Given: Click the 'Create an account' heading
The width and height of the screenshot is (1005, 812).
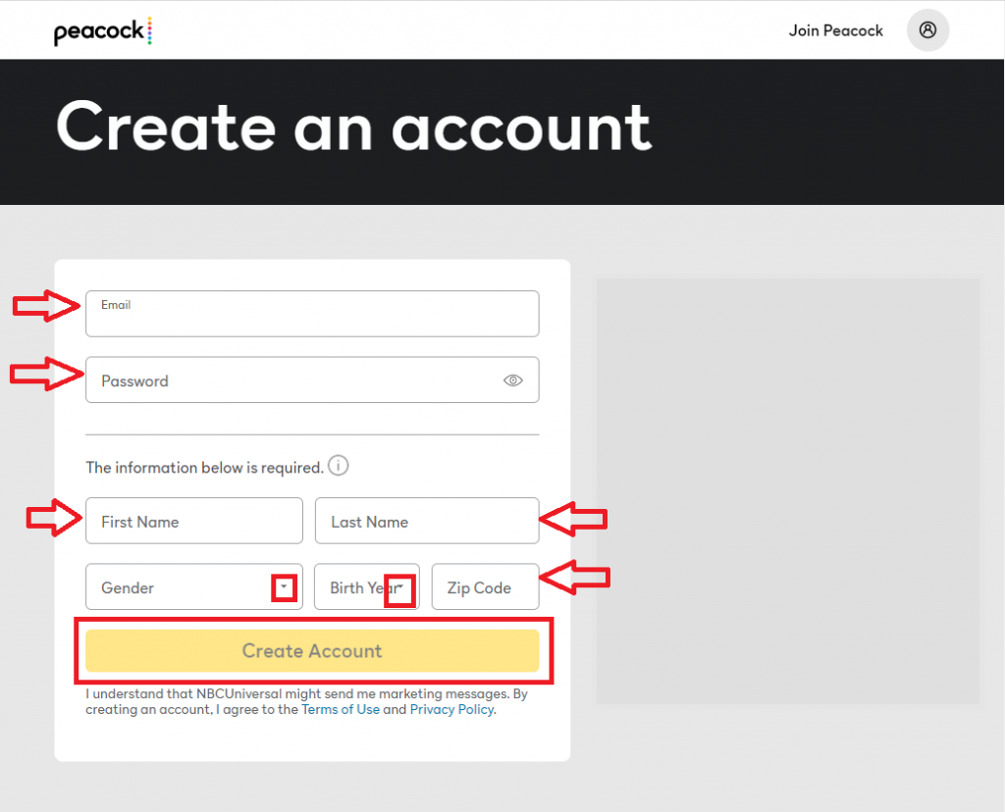Looking at the screenshot, I should point(353,127).
